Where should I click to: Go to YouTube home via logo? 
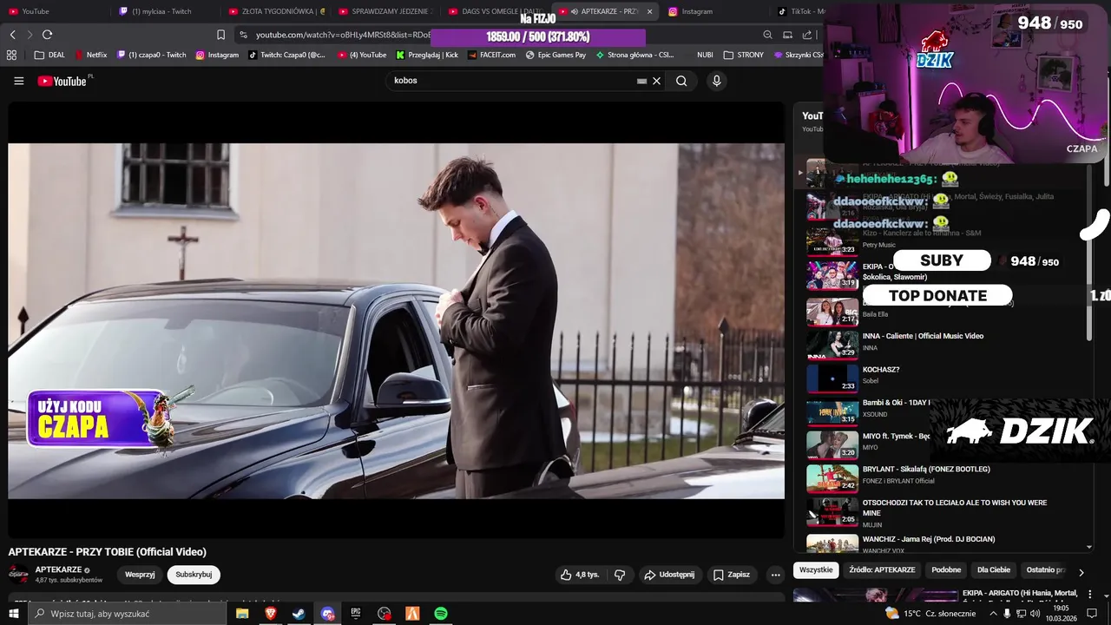pos(62,81)
